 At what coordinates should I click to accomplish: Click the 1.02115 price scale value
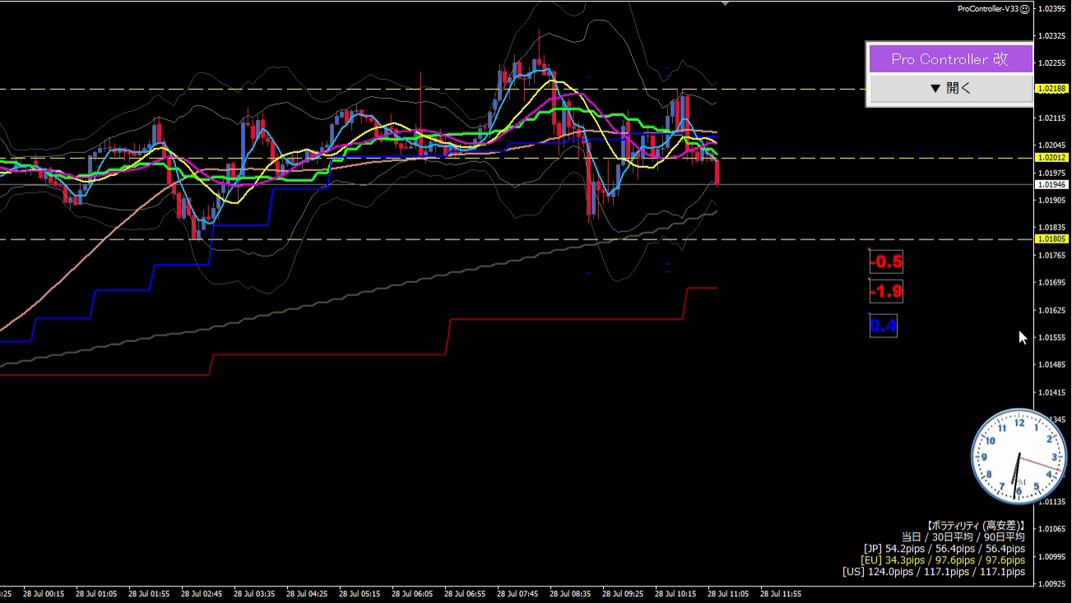(1052, 118)
